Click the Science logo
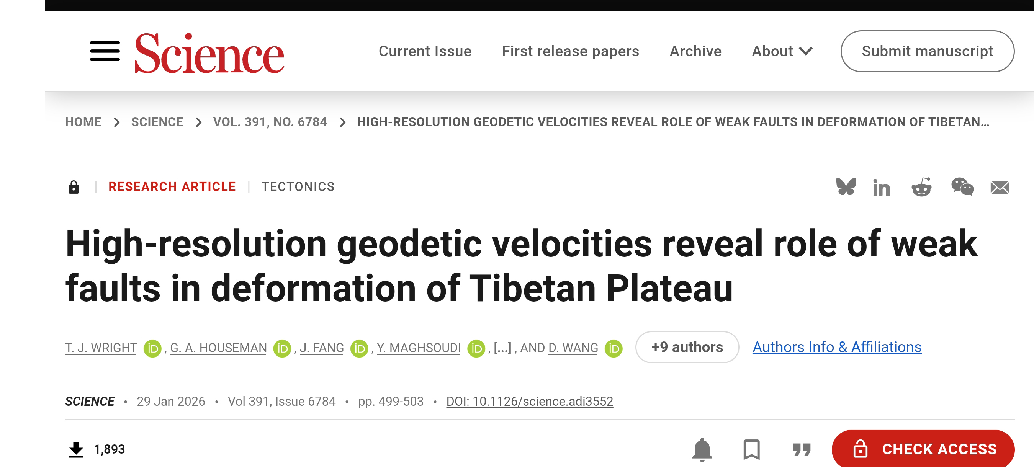This screenshot has height=467, width=1034. click(x=209, y=53)
